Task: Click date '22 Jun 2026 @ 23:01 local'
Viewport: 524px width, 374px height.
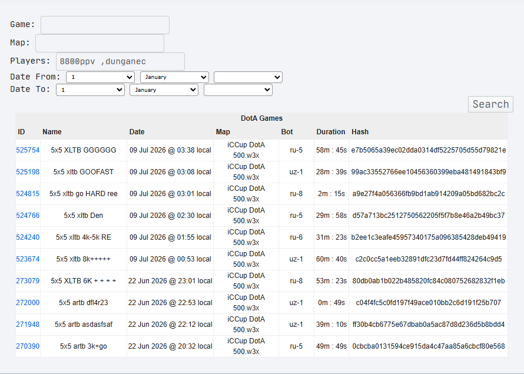Action: (x=170, y=281)
